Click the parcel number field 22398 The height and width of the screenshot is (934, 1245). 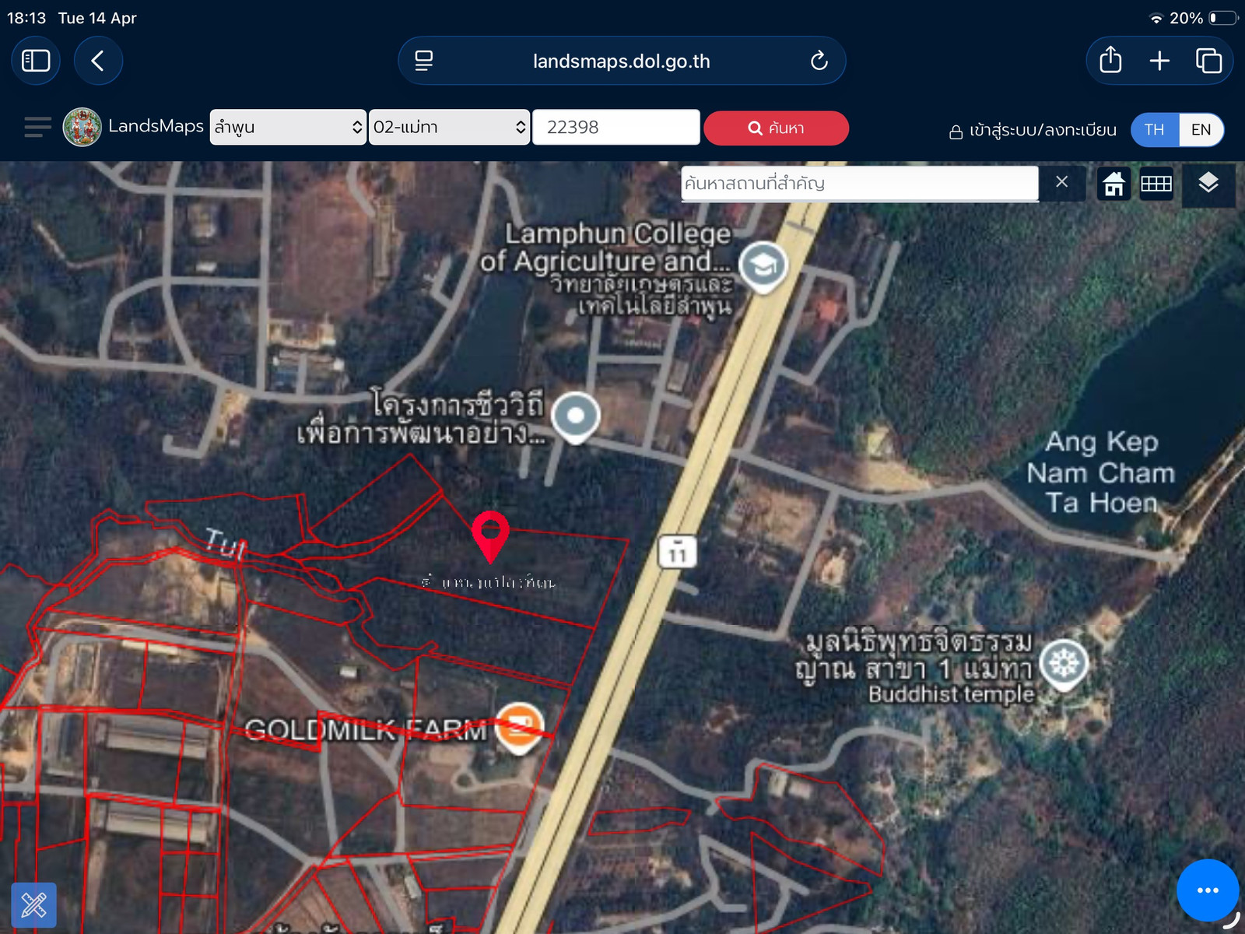616,127
